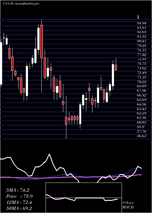Image resolution: width=152 pixels, height=213 pixels.
Task: Select the 78.15 price axis label
Action: [142, 50]
